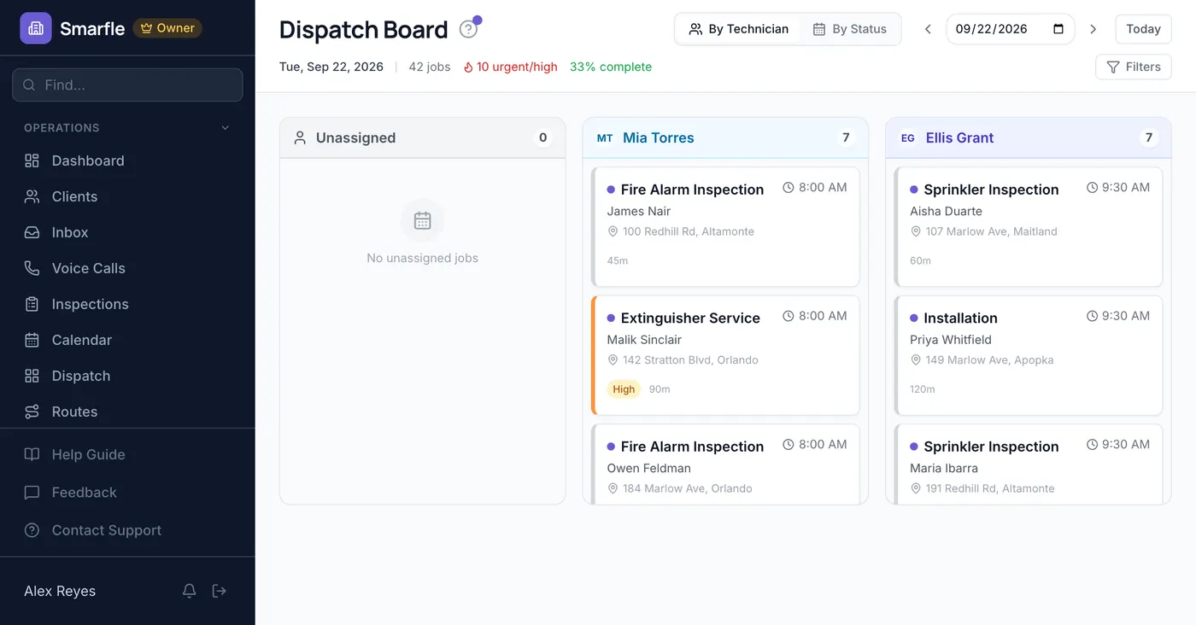Click the EG avatar initials
The height and width of the screenshot is (625, 1196).
pyautogui.click(x=907, y=137)
